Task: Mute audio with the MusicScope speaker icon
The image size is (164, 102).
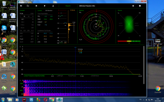Action: tap(21, 6)
